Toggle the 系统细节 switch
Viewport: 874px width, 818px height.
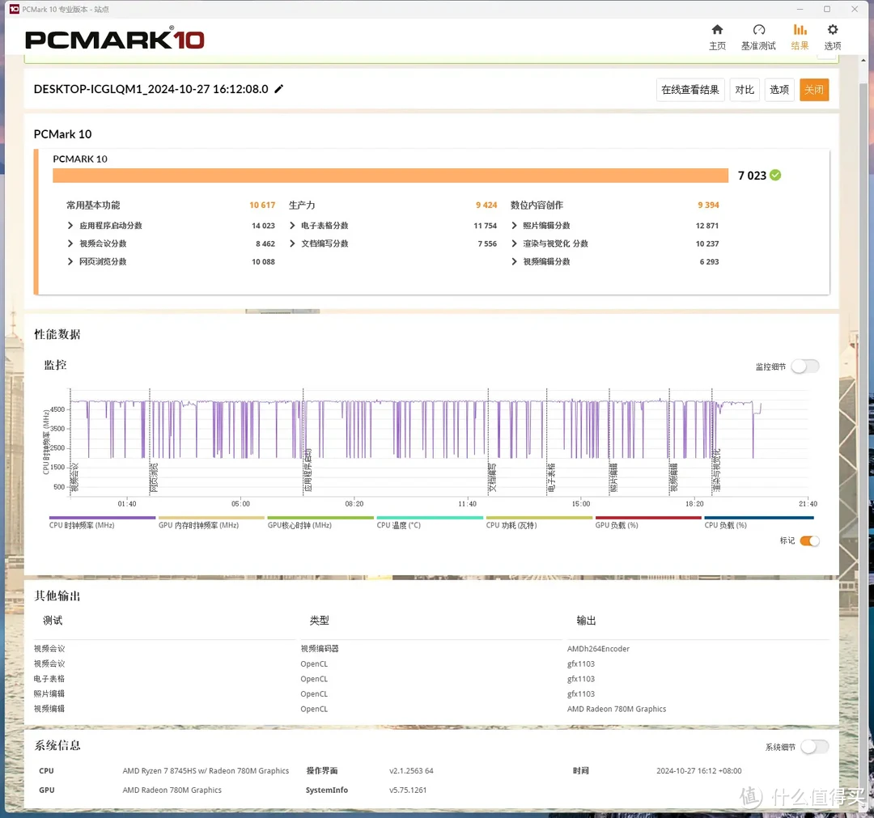[x=814, y=747]
